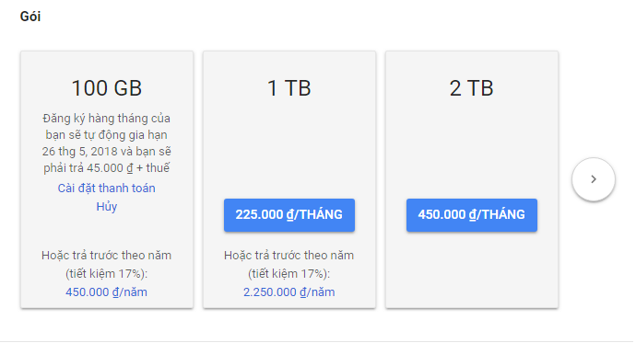Show more plans with the right chevron arrow
The height and width of the screenshot is (343, 636).
(593, 179)
